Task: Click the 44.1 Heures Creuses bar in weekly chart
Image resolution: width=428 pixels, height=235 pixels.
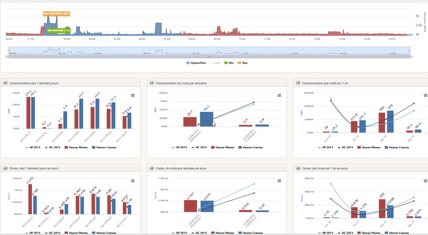Action: [x=207, y=119]
